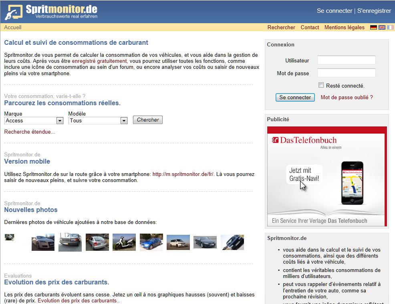The width and height of the screenshot is (395, 304).
Task: Open Rechercher in the navigation bar
Action: (281, 28)
